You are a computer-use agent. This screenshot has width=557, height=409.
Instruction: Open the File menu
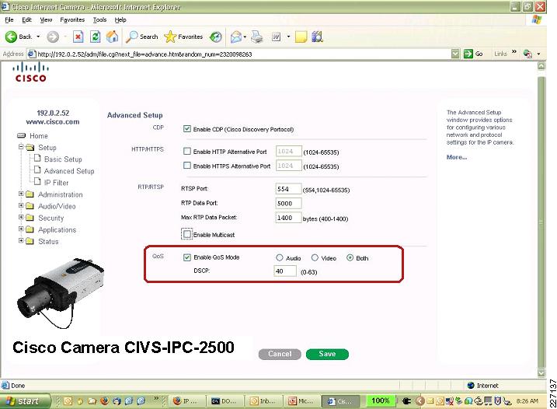pos(9,20)
